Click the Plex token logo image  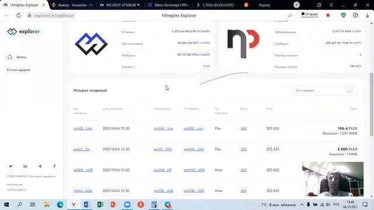point(243,44)
